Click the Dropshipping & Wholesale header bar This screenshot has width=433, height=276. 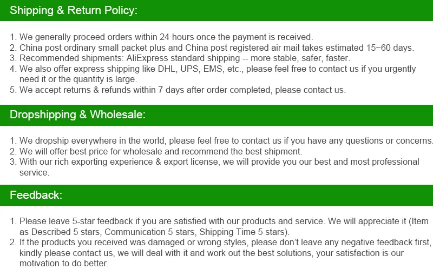tap(216, 115)
